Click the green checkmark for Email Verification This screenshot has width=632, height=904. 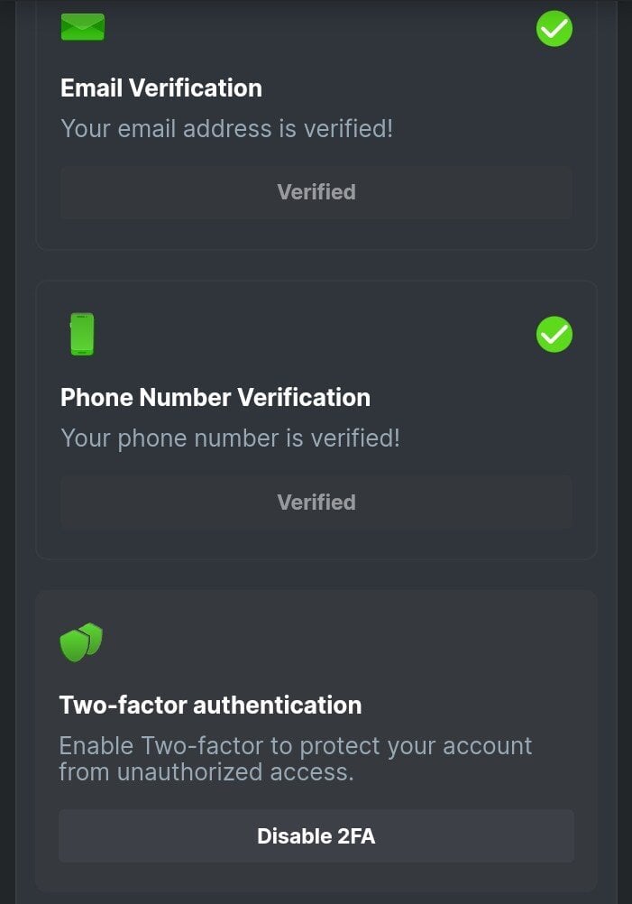point(554,29)
